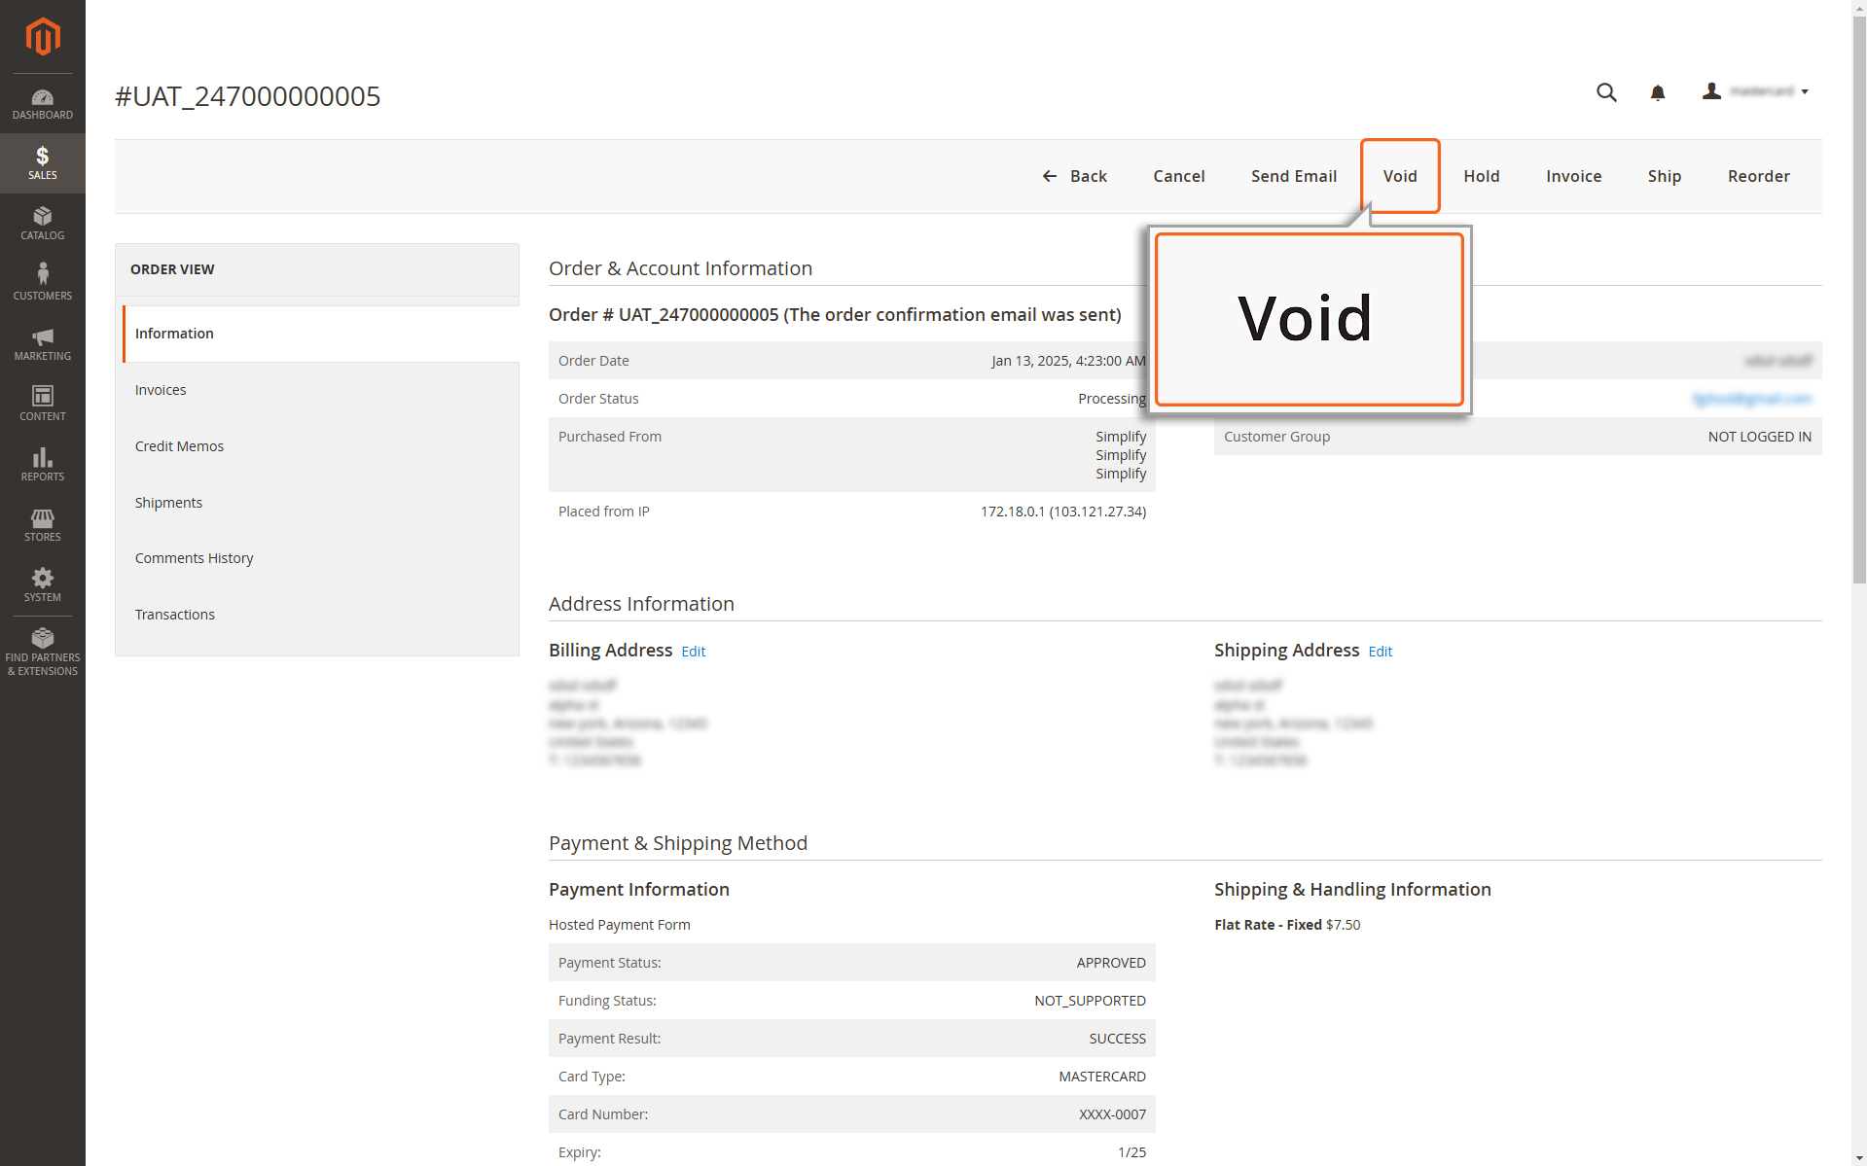Click the Send Email button

point(1294,176)
